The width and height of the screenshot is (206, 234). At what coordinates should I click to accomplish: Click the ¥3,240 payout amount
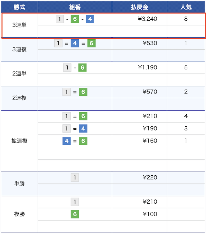coord(147,19)
